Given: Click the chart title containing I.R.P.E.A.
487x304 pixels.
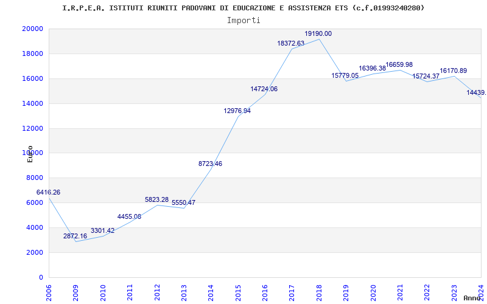Looking at the screenshot, I should [243, 8].
